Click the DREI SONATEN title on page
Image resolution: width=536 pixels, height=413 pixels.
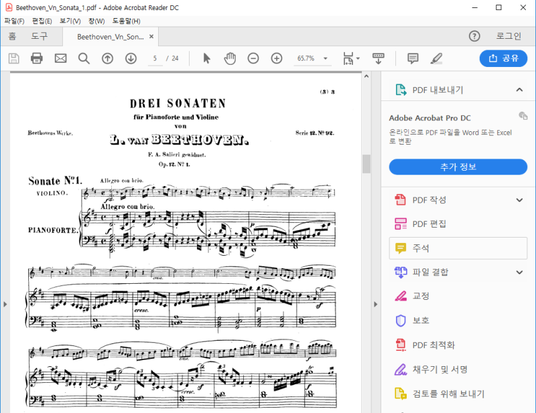pos(178,103)
